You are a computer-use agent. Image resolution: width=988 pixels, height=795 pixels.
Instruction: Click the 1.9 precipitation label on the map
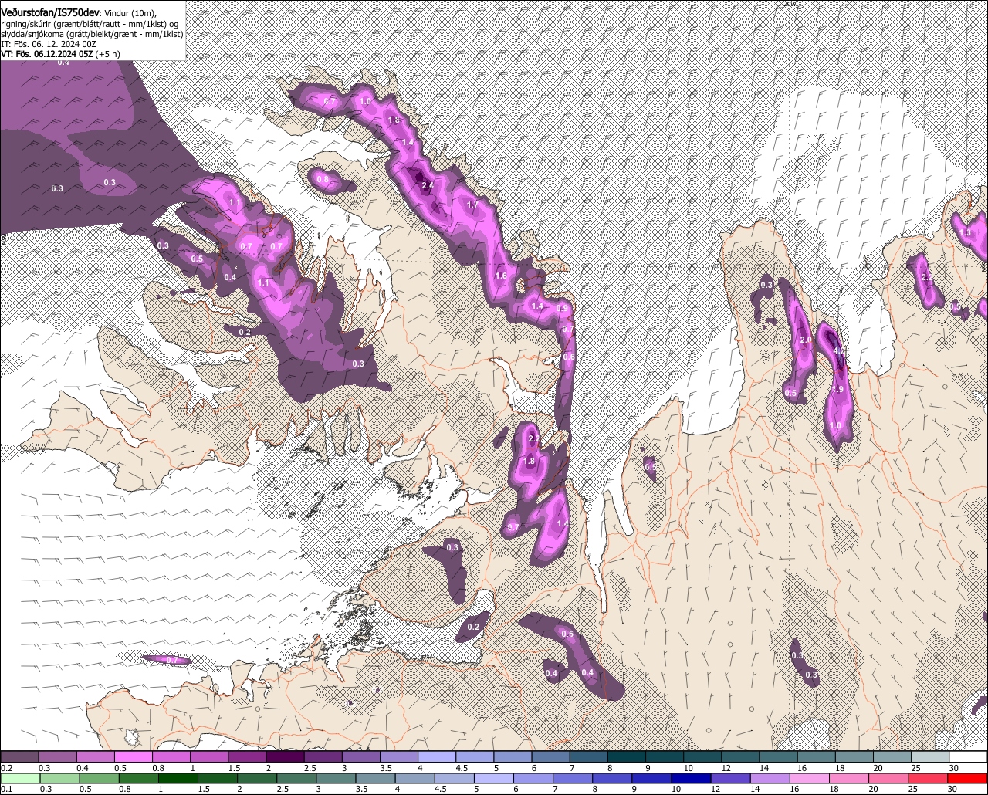tap(838, 390)
